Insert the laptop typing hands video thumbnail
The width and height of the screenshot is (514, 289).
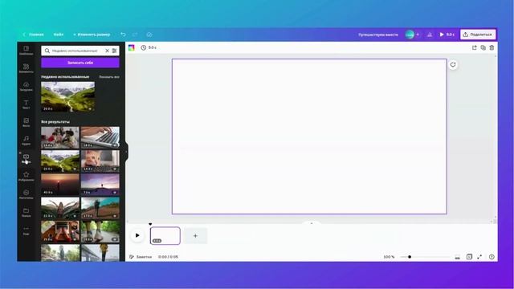100,137
